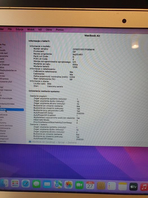Select Dostępność in the sidebar
The image size is (148, 198).
(x=4, y=139)
